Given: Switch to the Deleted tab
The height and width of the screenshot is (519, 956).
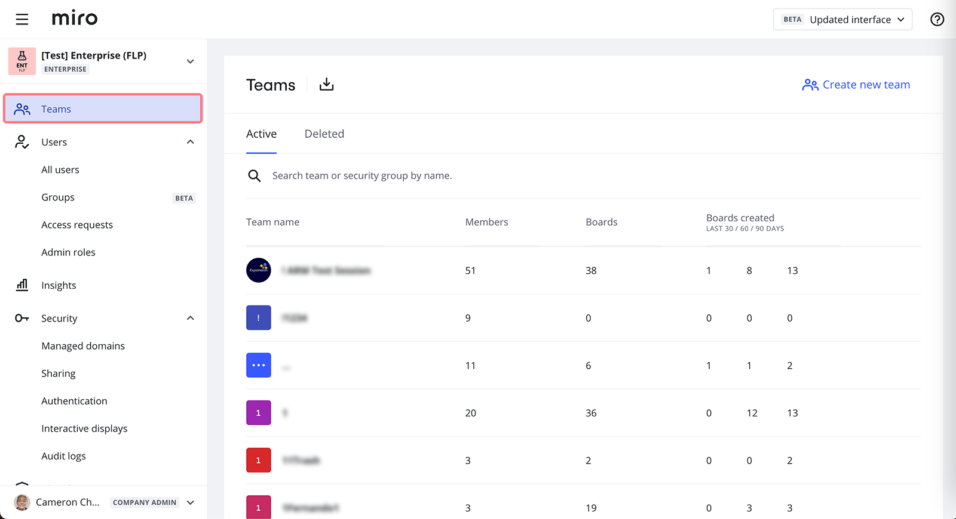Looking at the screenshot, I should click(x=324, y=134).
